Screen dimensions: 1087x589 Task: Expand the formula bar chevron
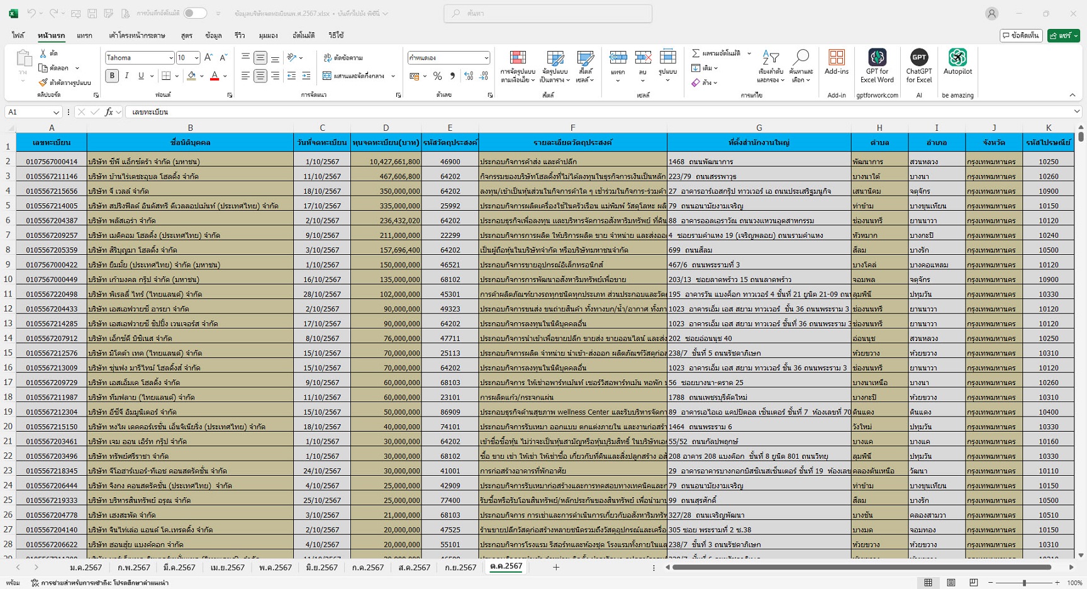[x=1077, y=111]
